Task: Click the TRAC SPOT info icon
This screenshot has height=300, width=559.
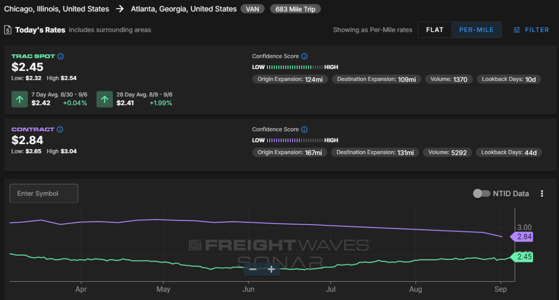Action: pyautogui.click(x=61, y=56)
